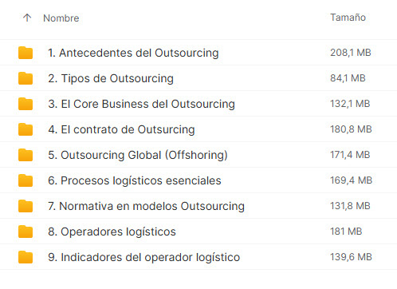Viewport: 397px width, 289px height.
Task: Open '9. Indicadores del operador logístico' name
Action: (x=144, y=257)
